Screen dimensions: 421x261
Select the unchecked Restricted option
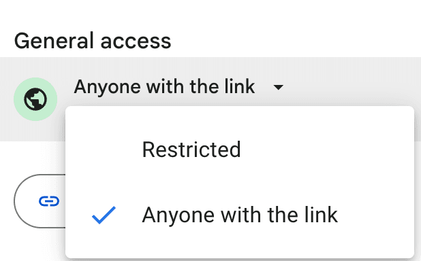tap(240, 150)
